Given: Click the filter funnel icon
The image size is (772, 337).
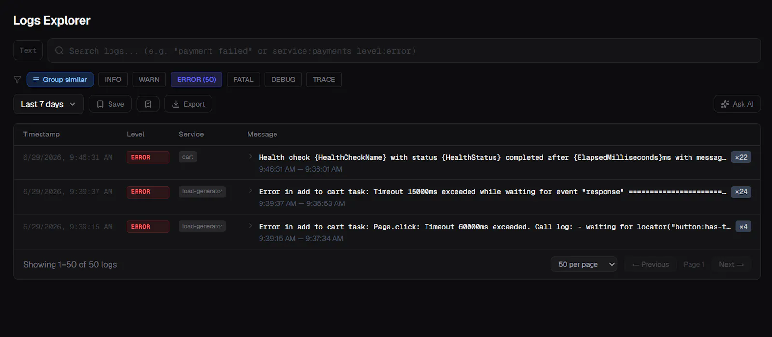Looking at the screenshot, I should (17, 80).
